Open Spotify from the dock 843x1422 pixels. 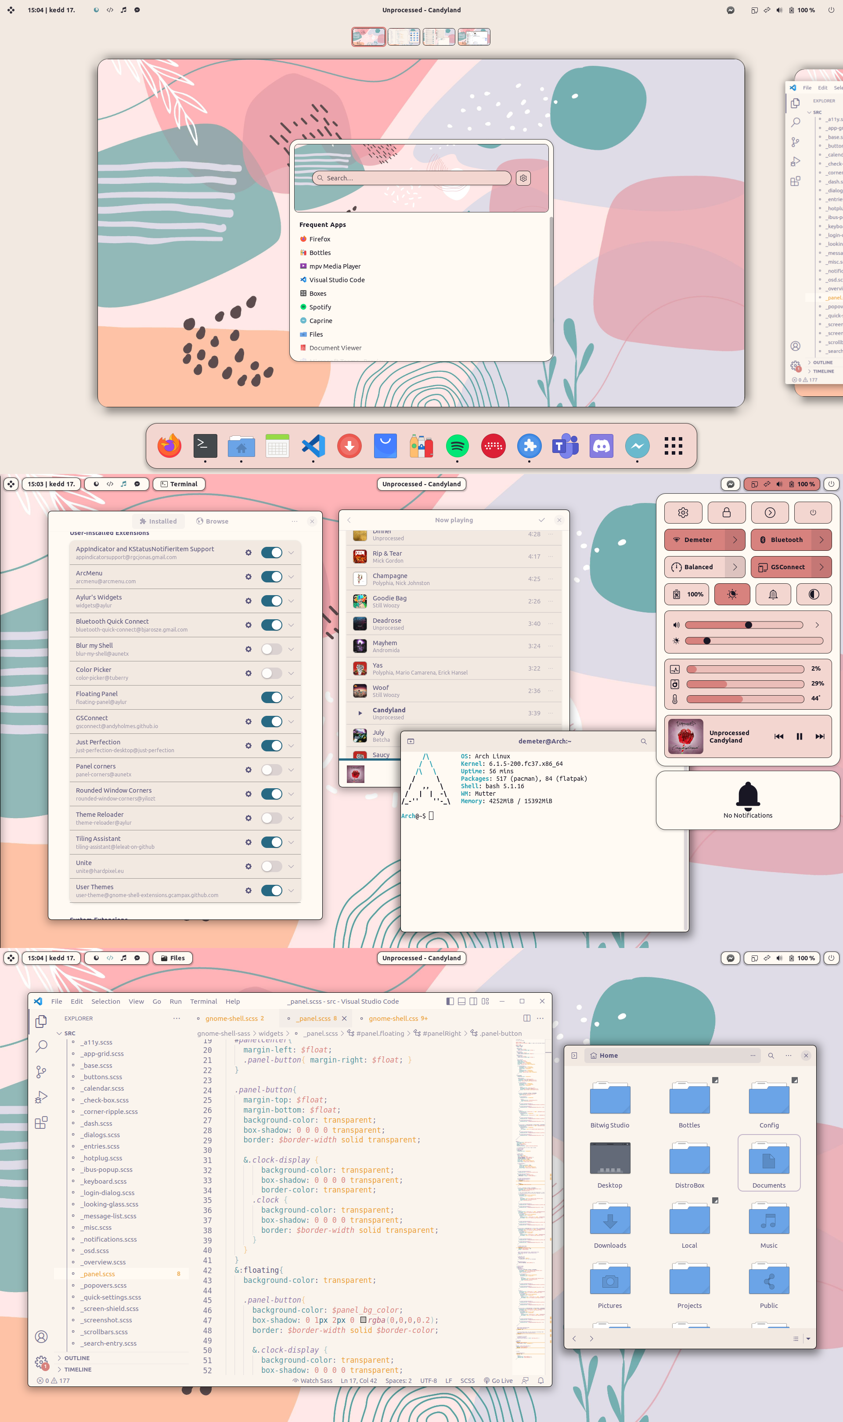tap(457, 446)
